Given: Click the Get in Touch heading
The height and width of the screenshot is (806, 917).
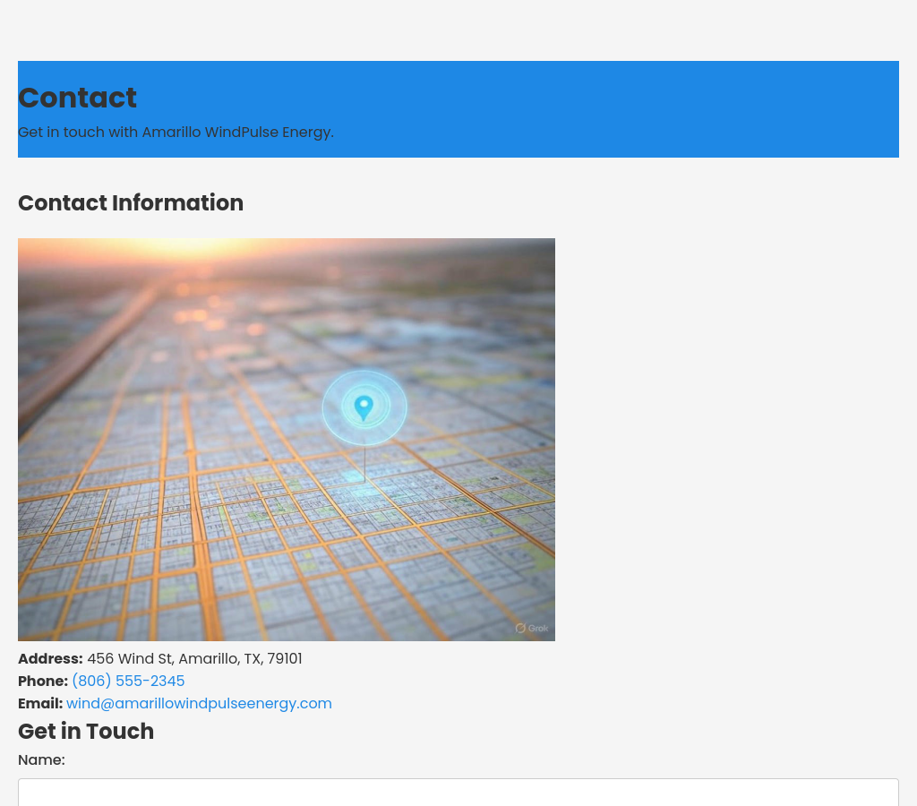Looking at the screenshot, I should click(x=86, y=732).
